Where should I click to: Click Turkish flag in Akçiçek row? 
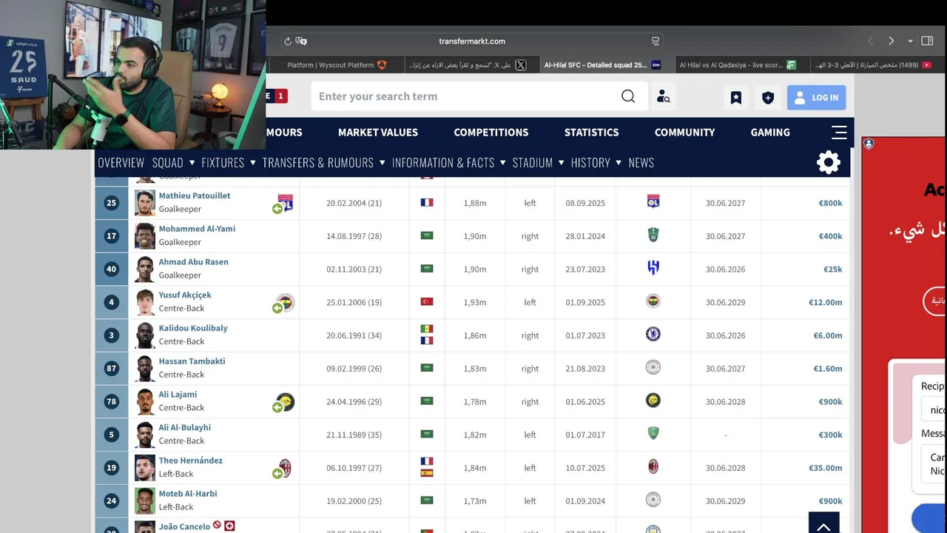point(427,302)
